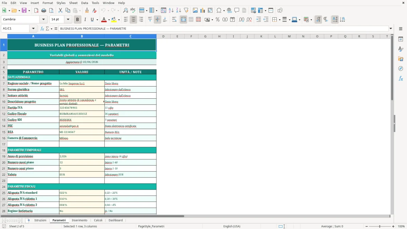Toggle Align Left

point(126,20)
